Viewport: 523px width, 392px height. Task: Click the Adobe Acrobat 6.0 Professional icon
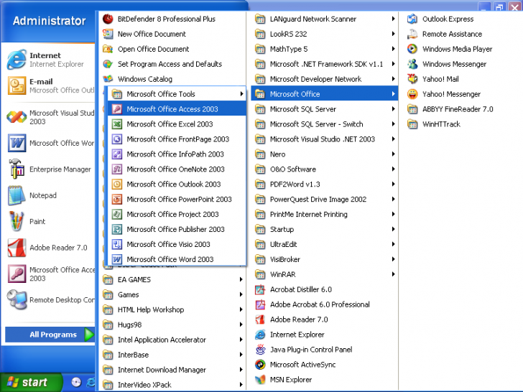[260, 304]
